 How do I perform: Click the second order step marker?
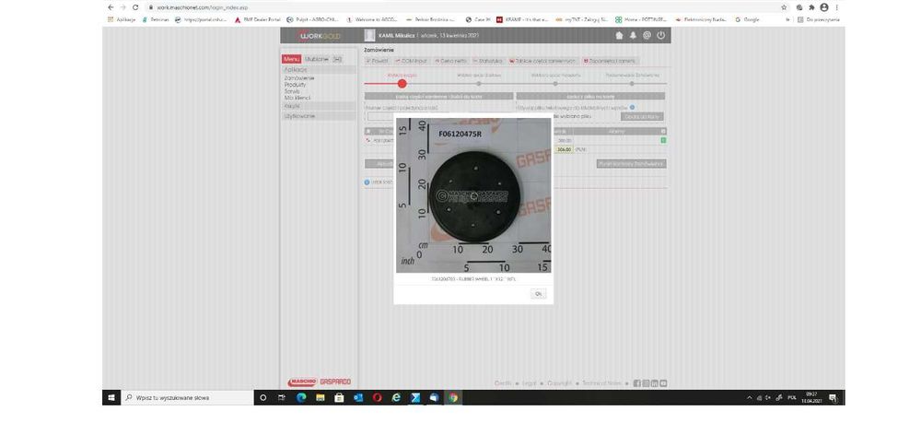pos(479,84)
